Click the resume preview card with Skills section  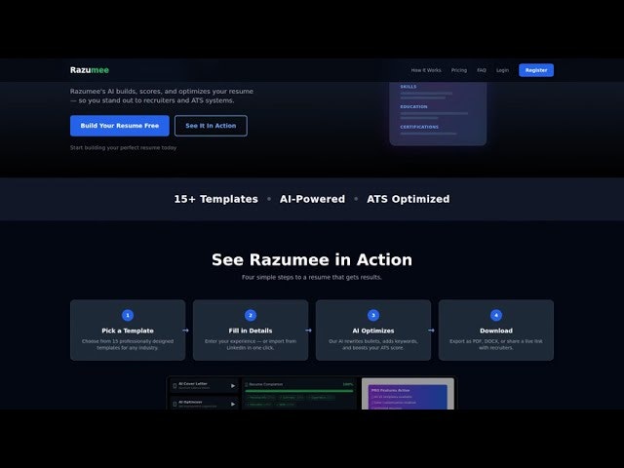click(438, 113)
